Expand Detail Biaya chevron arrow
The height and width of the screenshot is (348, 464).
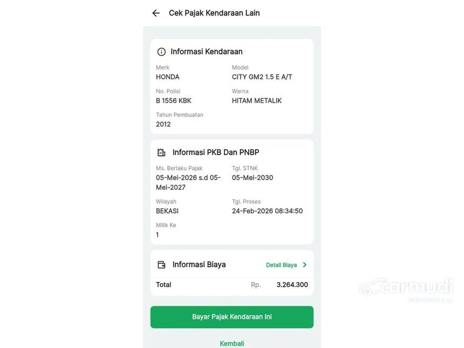[305, 265]
